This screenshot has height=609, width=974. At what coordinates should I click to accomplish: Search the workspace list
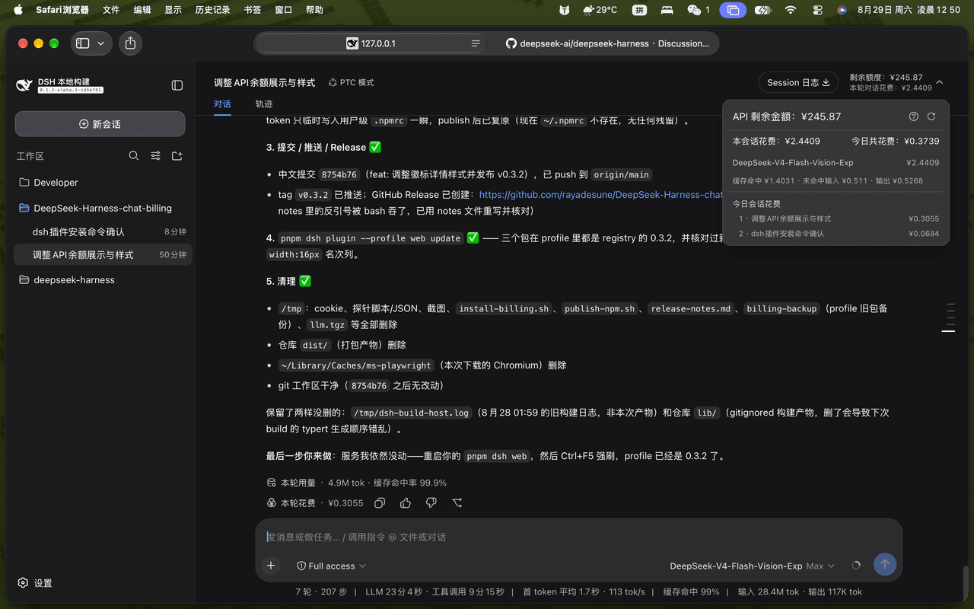134,156
